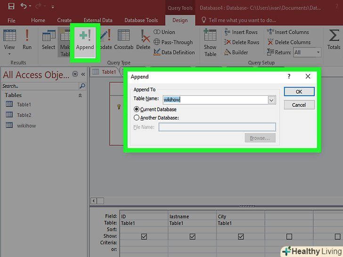The image size is (343, 257).
Task: Toggle Show checkbox for lastname field
Action: tap(192, 236)
